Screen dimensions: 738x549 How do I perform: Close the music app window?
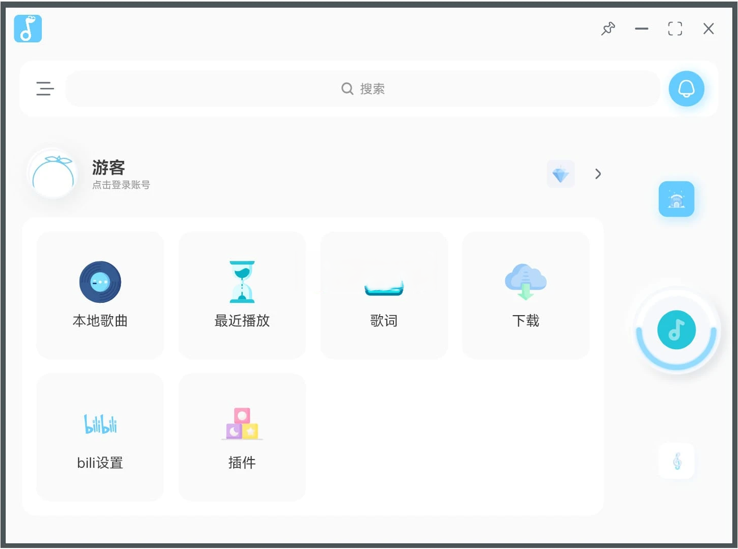(x=708, y=29)
